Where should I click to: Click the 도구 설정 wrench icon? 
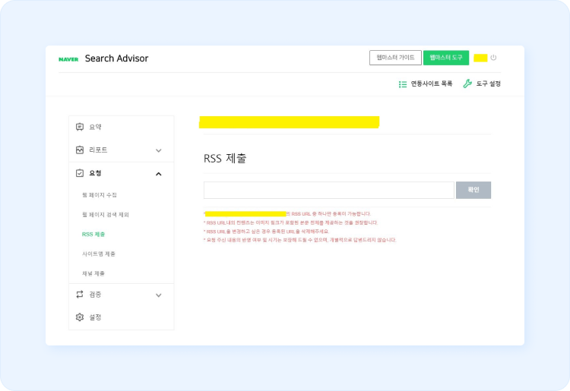(467, 84)
